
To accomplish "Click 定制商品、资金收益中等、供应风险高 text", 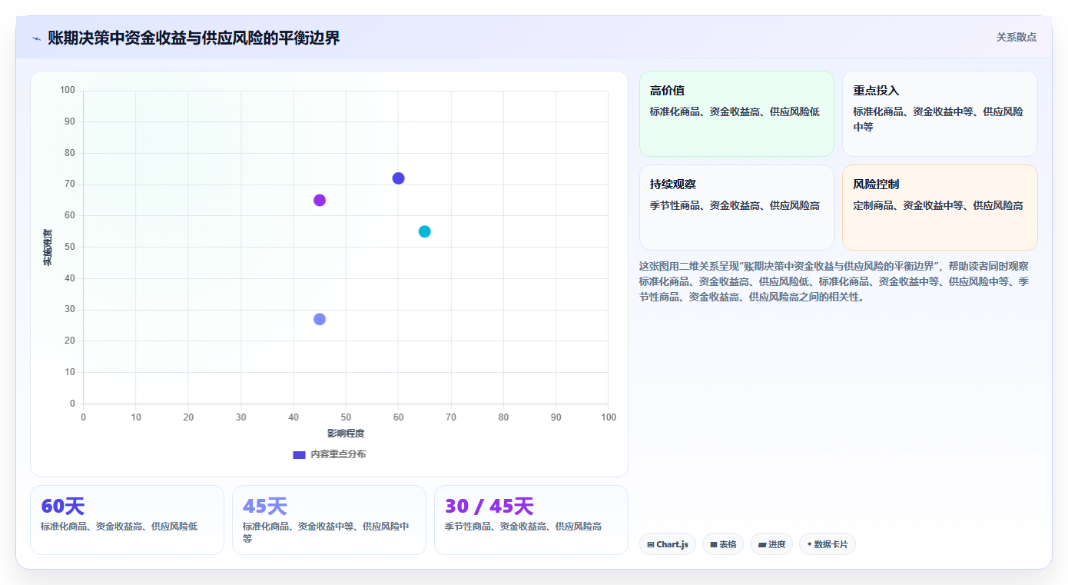I will [x=938, y=206].
